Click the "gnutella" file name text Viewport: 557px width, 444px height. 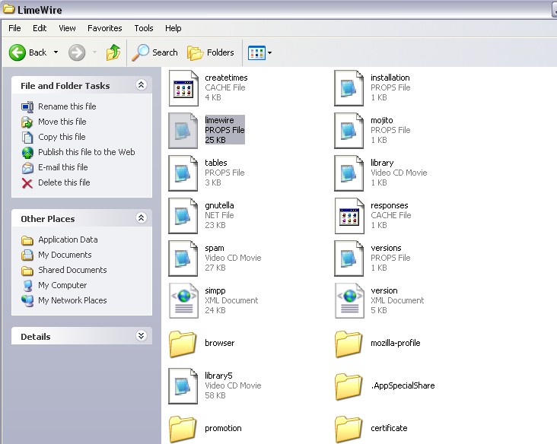219,205
